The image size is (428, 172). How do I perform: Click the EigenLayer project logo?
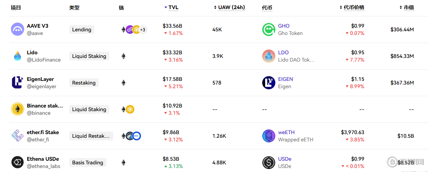coord(17,82)
